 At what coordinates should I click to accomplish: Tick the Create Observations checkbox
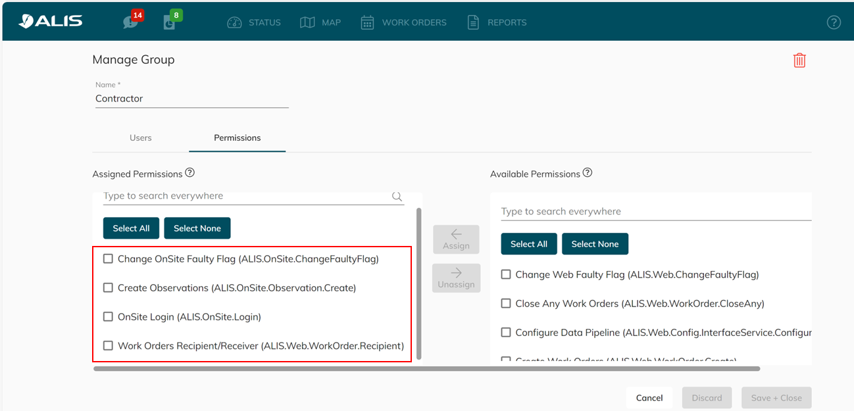click(x=109, y=288)
